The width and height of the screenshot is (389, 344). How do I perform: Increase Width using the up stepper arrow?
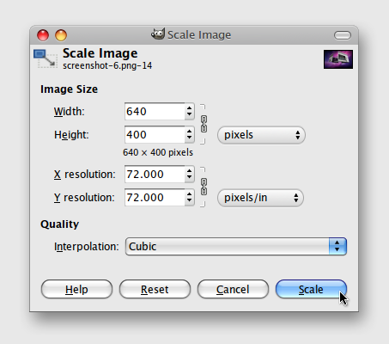[x=189, y=108]
